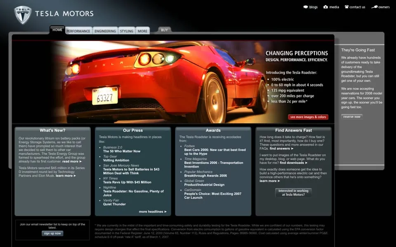Open Best Inventions 2006 - Transportation Invention
The width and height of the screenshot is (396, 247).
214,165
